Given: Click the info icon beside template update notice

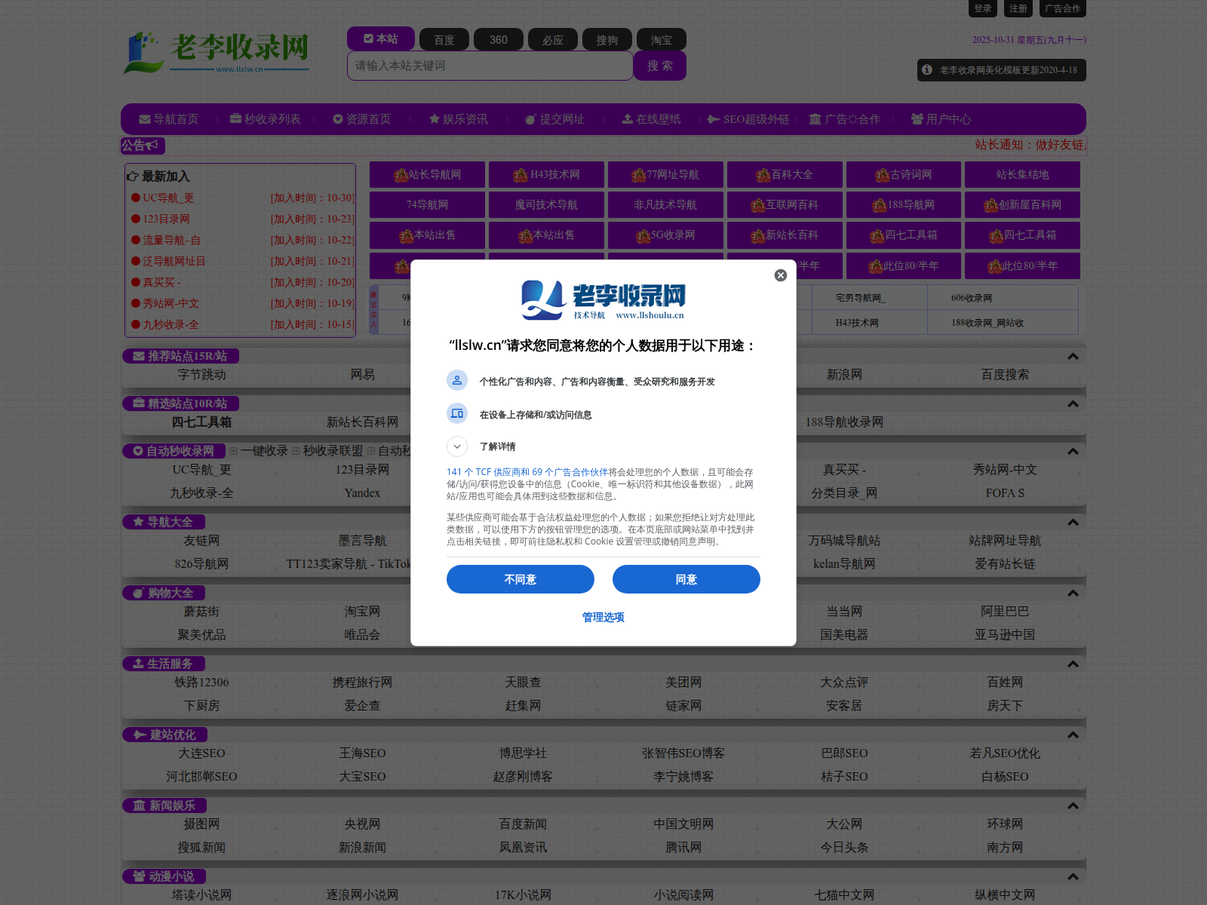Looking at the screenshot, I should pyautogui.click(x=927, y=69).
